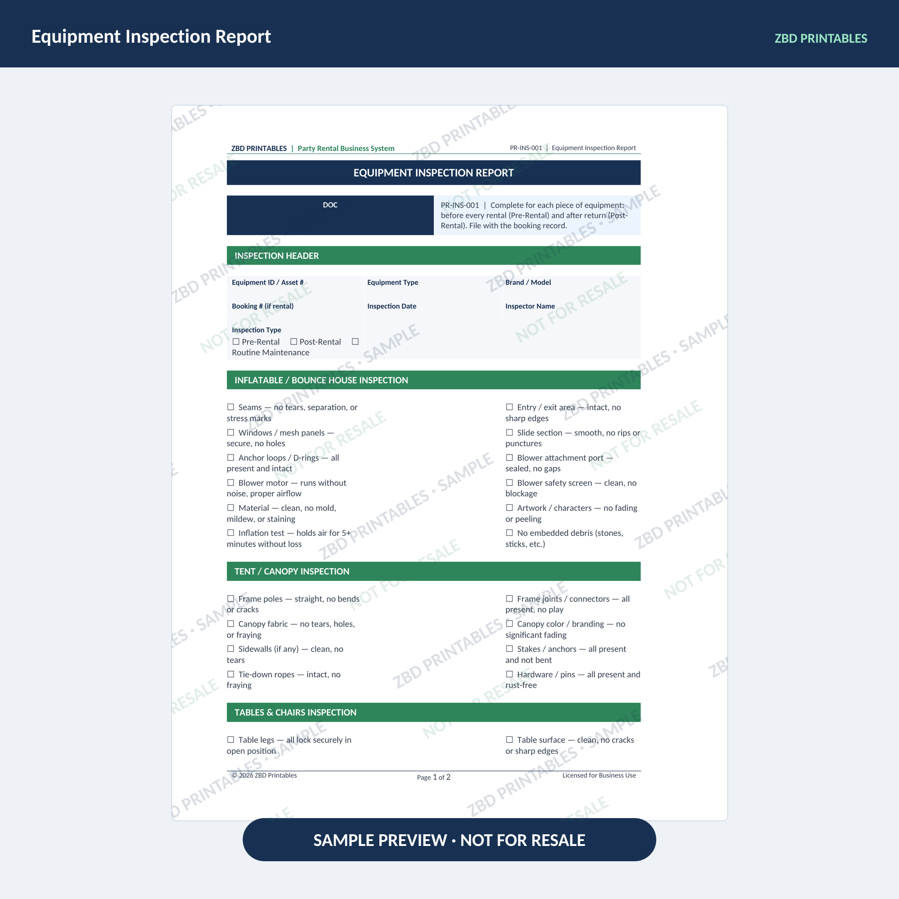Viewport: 899px width, 899px height.
Task: Tick the Canopy color / branding checkbox
Action: tap(510, 623)
